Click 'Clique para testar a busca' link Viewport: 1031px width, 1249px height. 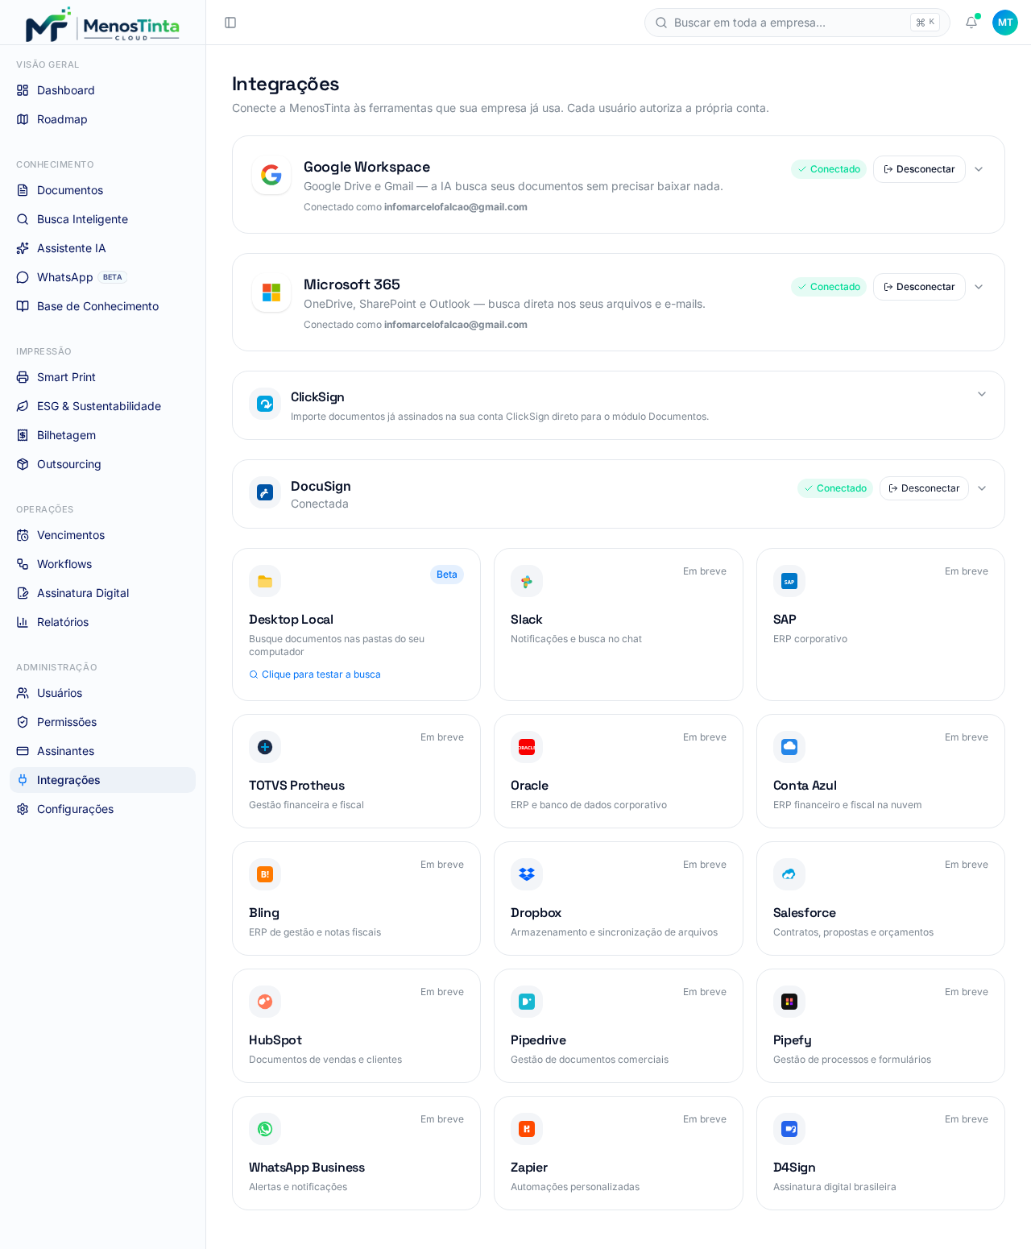click(x=315, y=674)
